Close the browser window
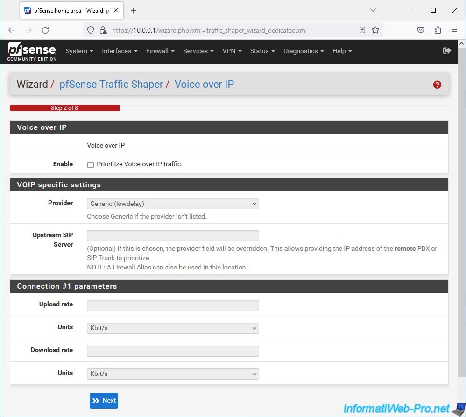The width and height of the screenshot is (466, 417). pos(454,10)
